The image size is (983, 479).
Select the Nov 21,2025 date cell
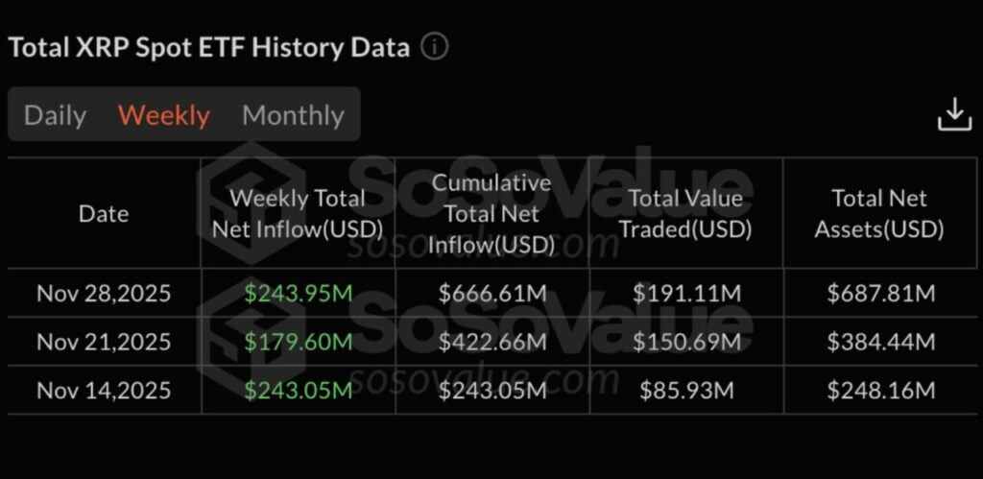coord(104,342)
